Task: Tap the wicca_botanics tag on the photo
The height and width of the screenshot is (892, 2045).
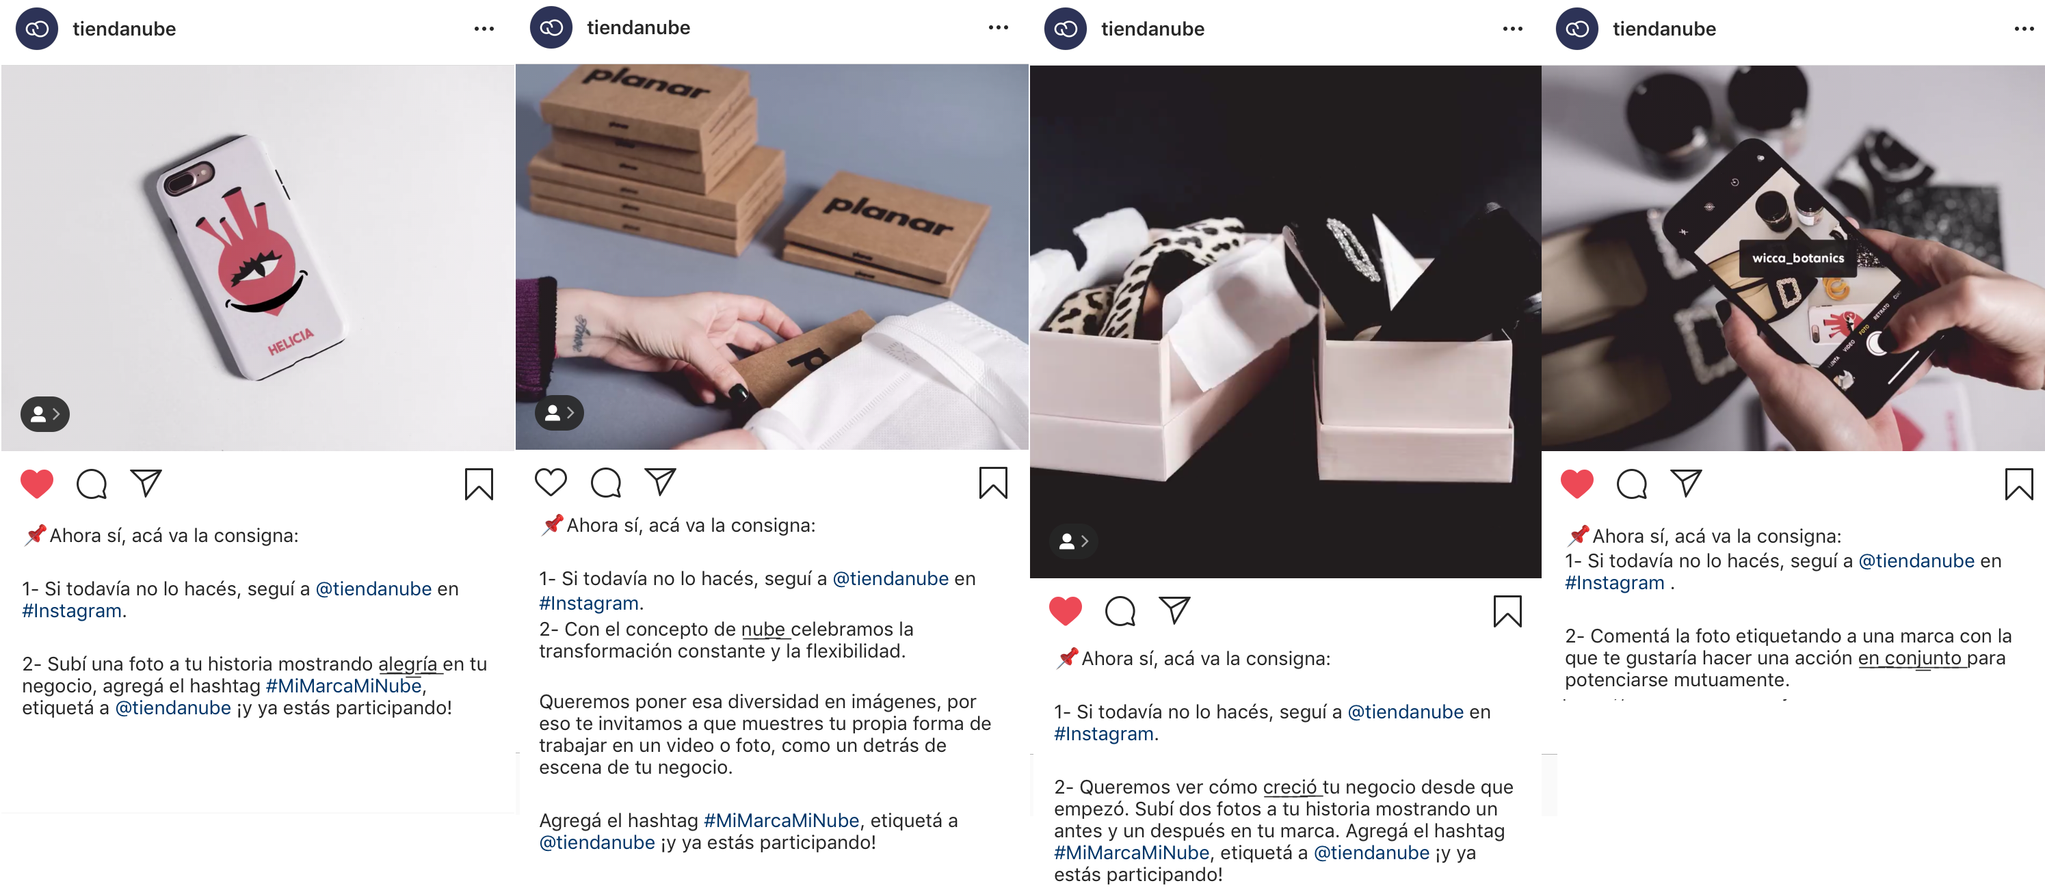Action: (x=1797, y=258)
